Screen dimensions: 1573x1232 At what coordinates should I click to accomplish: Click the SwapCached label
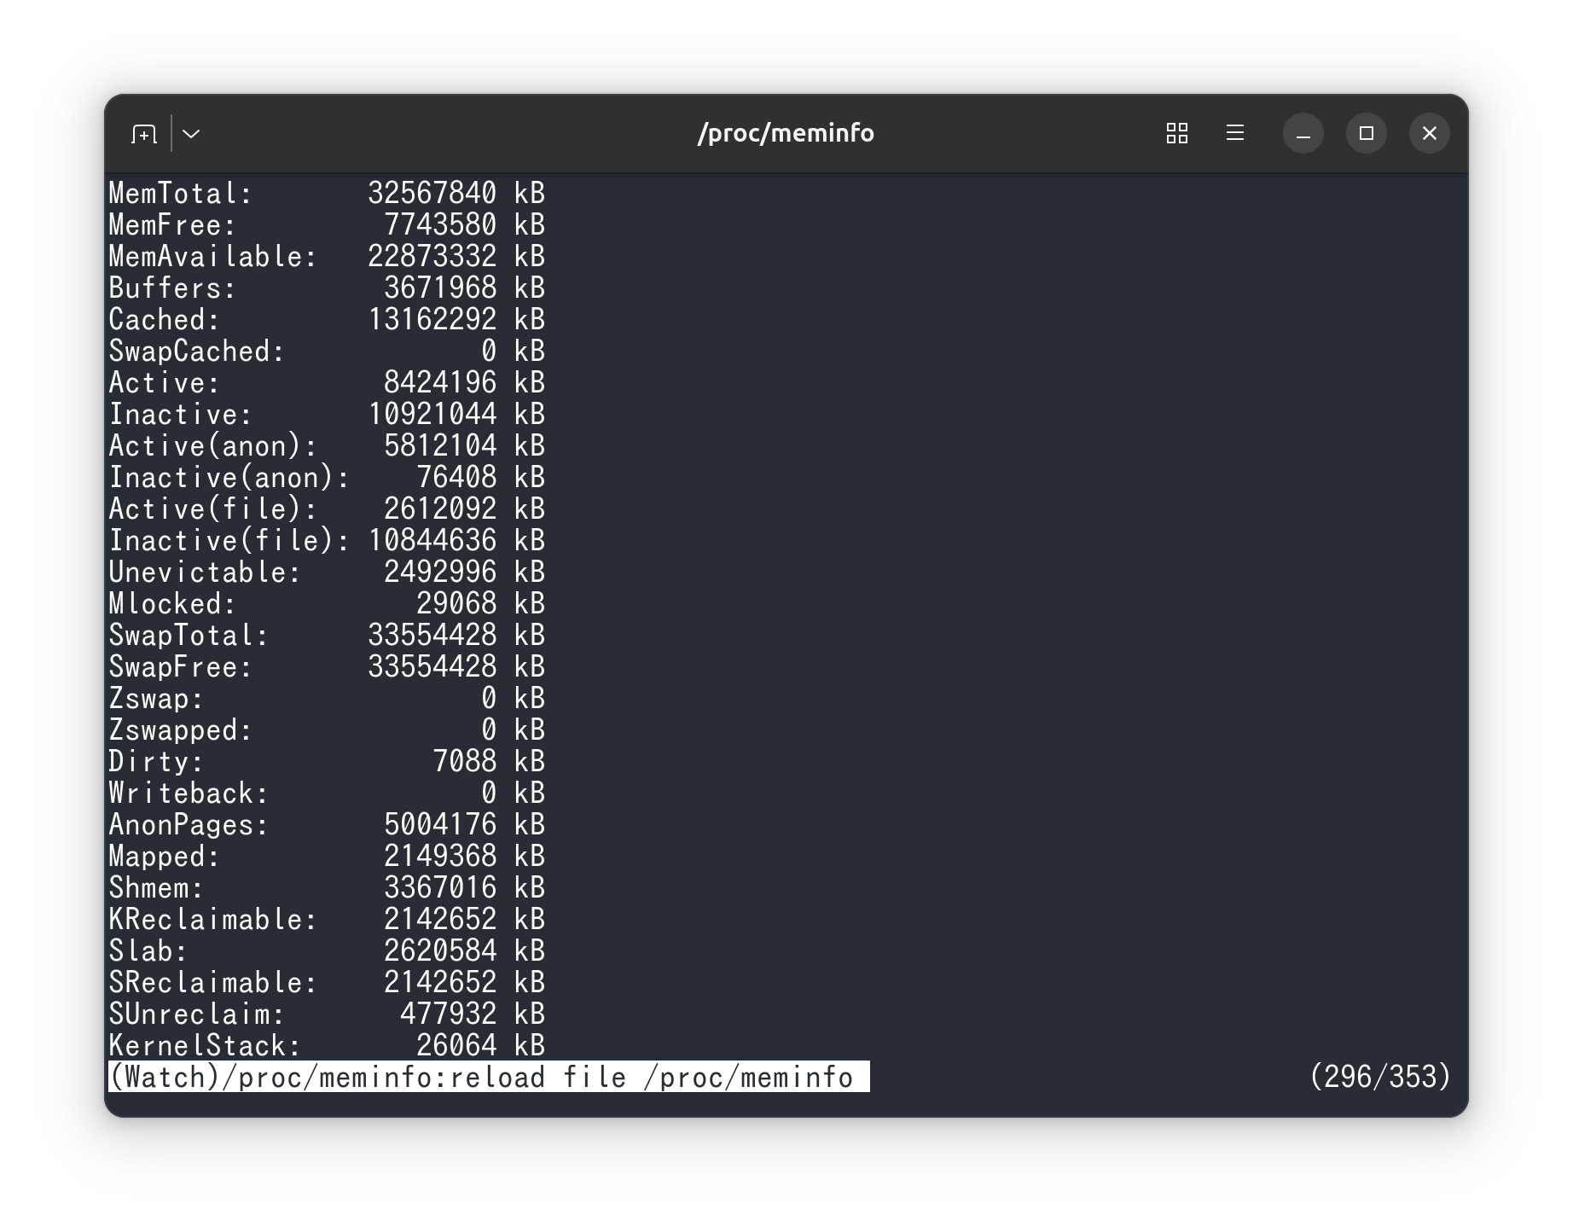click(x=197, y=351)
